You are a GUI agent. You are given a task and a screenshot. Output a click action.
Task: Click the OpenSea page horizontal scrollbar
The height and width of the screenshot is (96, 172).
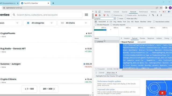(x=45, y=95)
